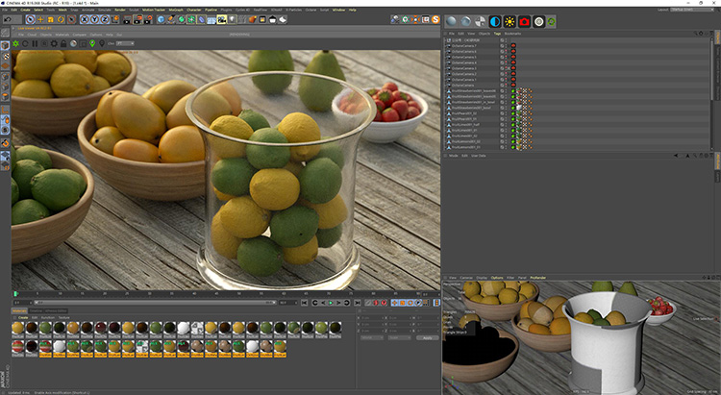721x395 pixels.
Task: Add a Camera object from toolbar
Action: pyautogui.click(x=222, y=19)
